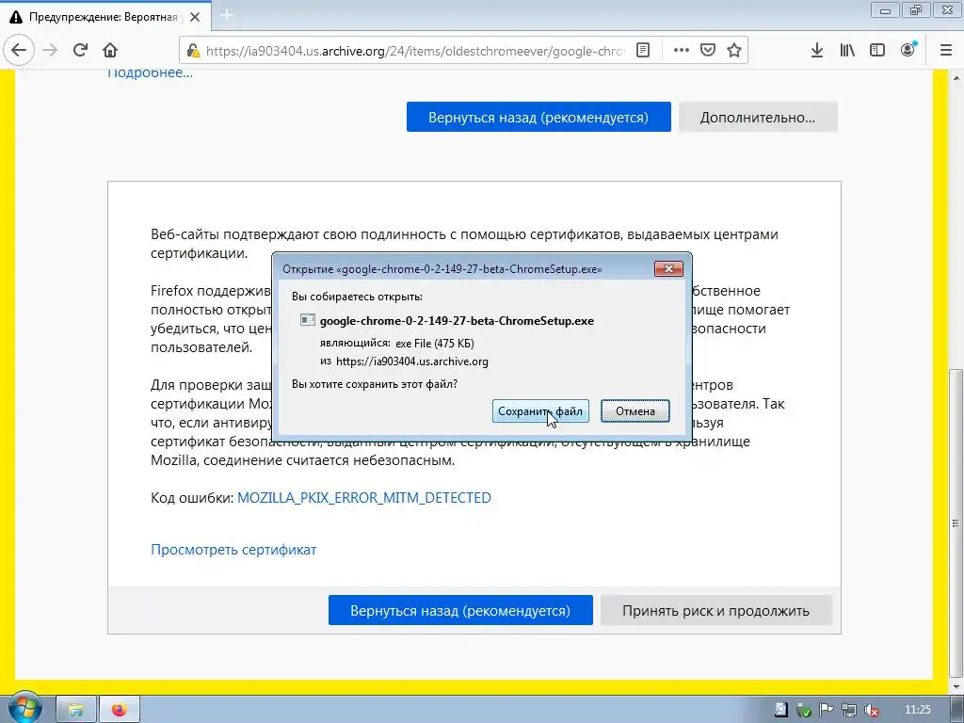Click exe file icon in dialog
The width and height of the screenshot is (964, 723).
click(x=308, y=320)
